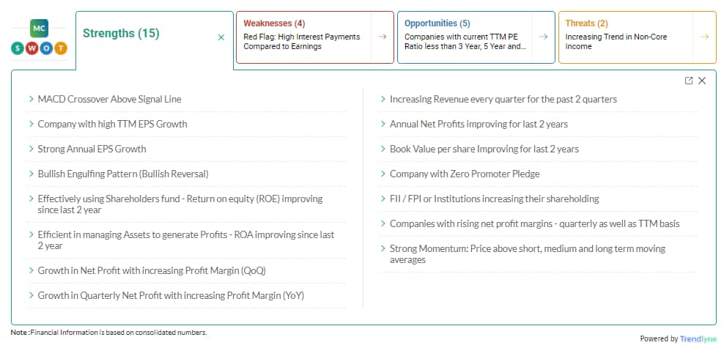The image size is (724, 348).
Task: Click the blue O circle icon
Action: tap(46, 48)
